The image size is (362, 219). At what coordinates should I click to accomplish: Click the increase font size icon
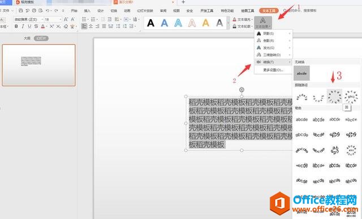[x=66, y=19]
